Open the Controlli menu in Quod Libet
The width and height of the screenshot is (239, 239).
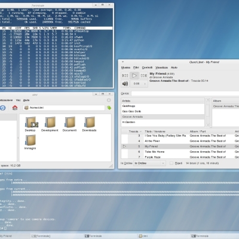tap(147, 68)
